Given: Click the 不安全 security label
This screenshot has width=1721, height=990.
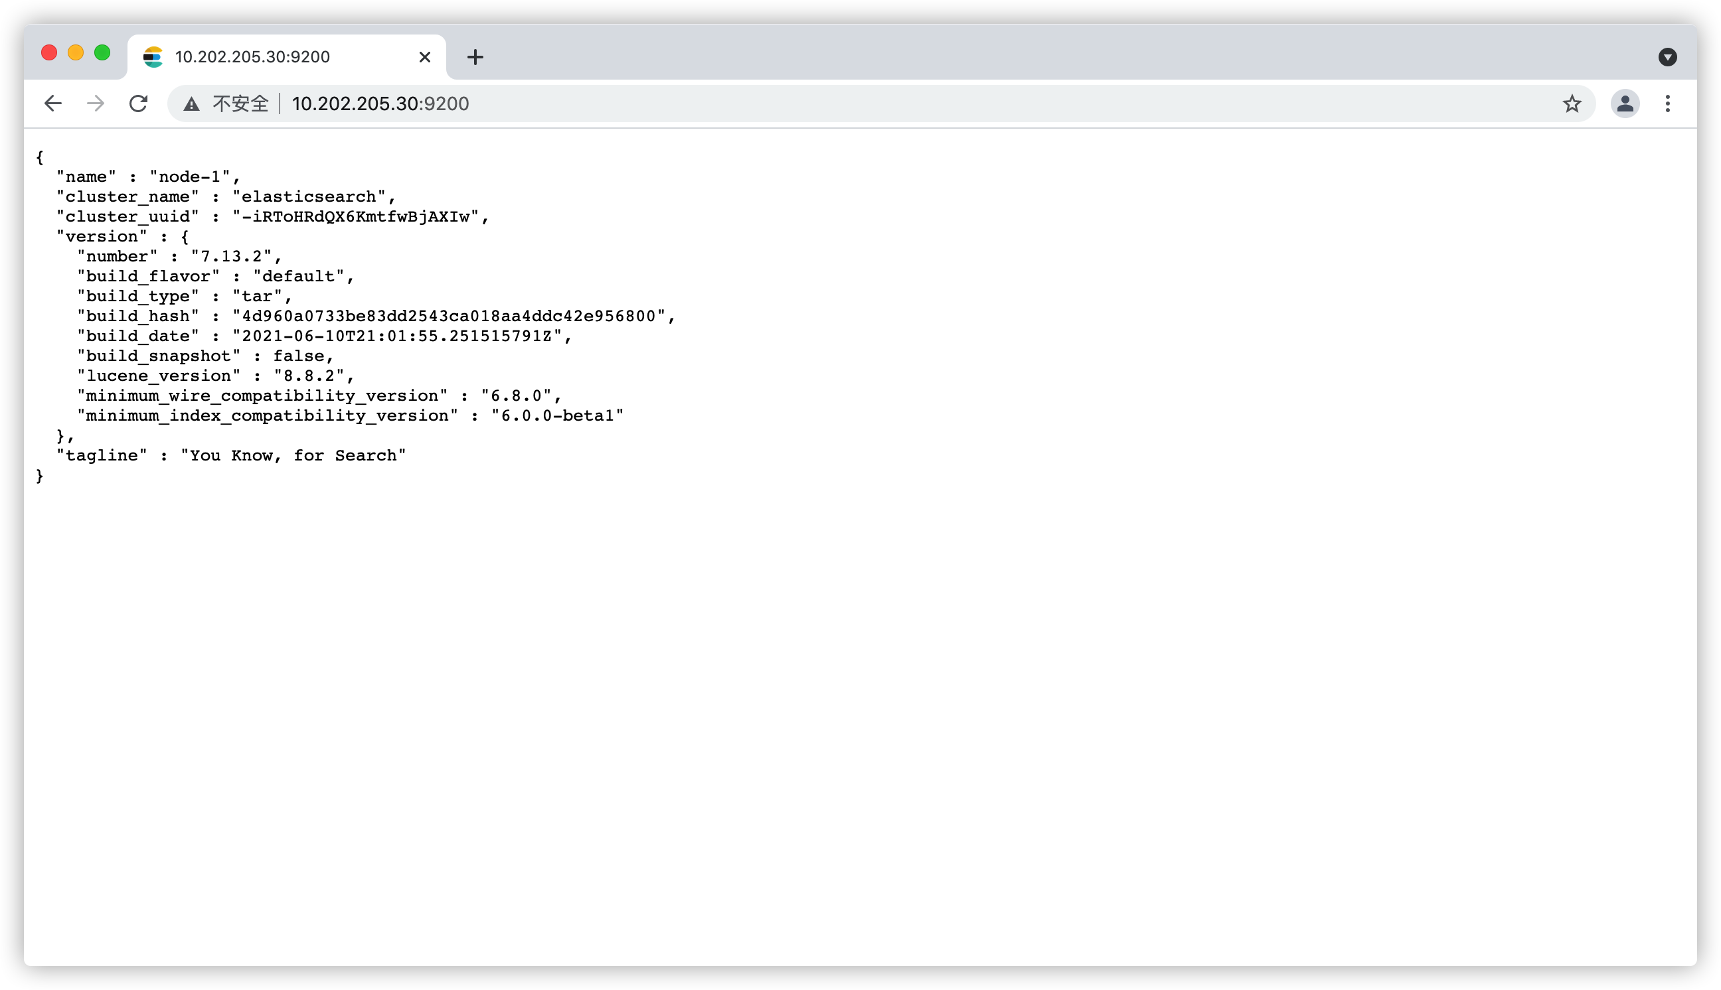Looking at the screenshot, I should [240, 104].
